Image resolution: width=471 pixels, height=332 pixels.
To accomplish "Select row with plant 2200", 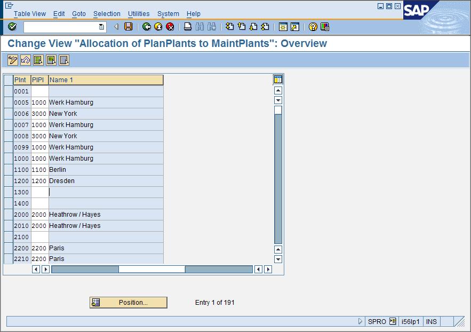I will pos(9,248).
